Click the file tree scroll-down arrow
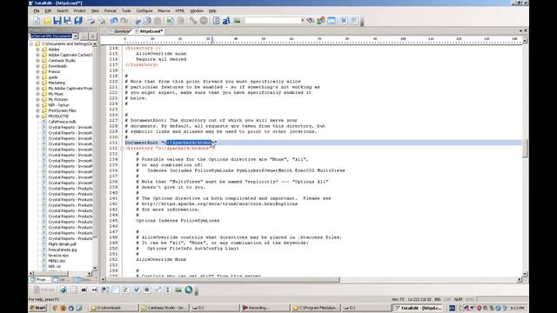 [x=95, y=269]
